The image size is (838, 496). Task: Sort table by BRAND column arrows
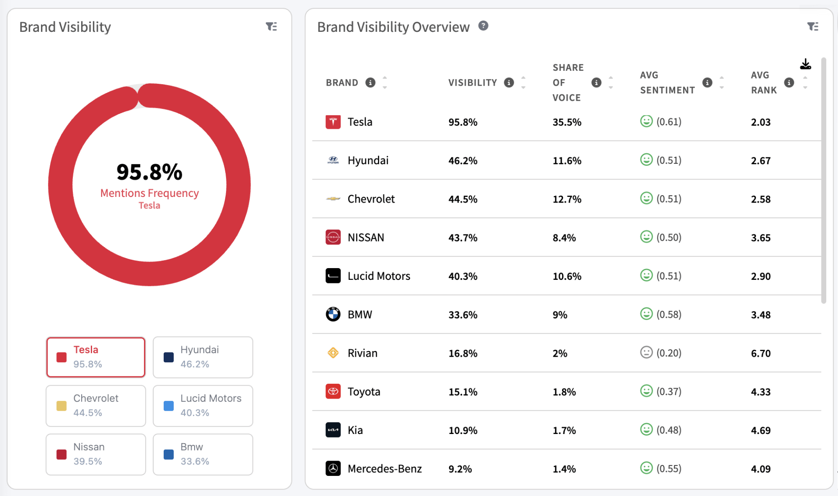point(385,83)
